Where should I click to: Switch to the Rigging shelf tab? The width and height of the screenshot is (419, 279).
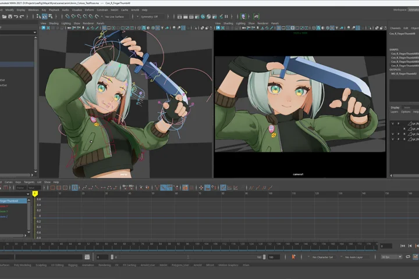click(73, 265)
